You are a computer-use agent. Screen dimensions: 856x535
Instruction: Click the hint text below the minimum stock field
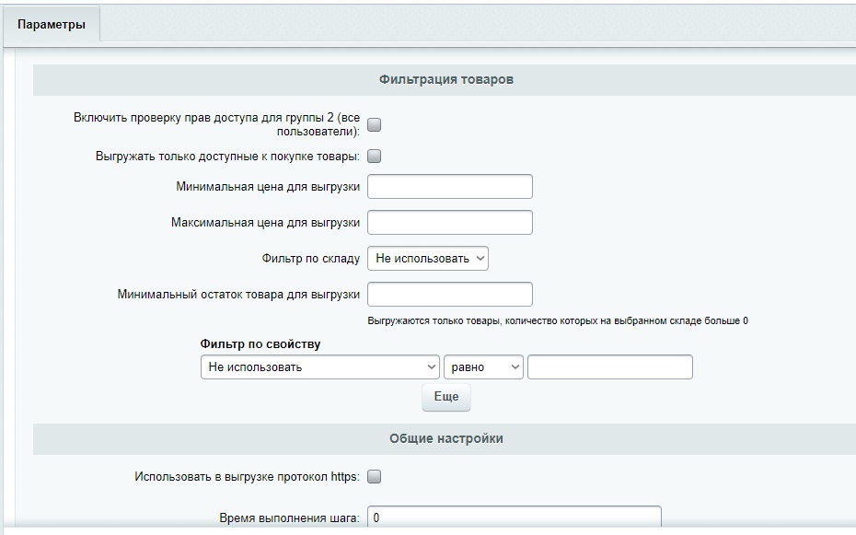tap(557, 320)
